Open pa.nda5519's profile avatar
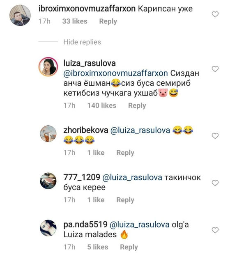The image size is (230, 261). 48,228
